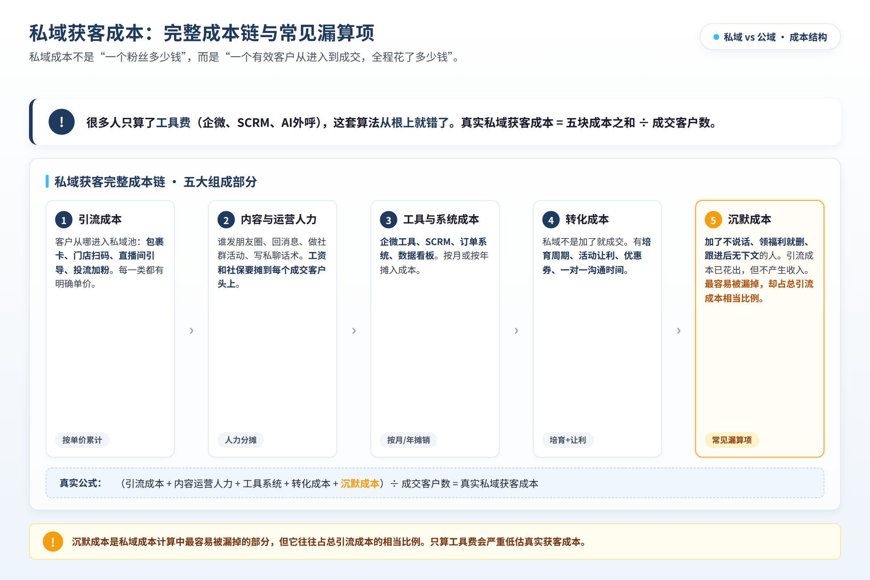Click the blue dot in 私域 vs 公域 pill
This screenshot has height=580, width=870.
716,37
